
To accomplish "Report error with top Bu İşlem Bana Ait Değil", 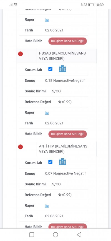I will [68, 41].
